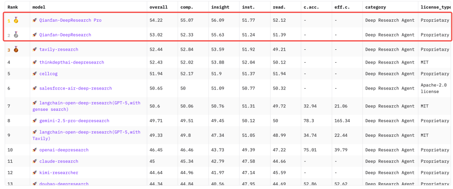Select the category column header
The image size is (453, 189).
375,7
